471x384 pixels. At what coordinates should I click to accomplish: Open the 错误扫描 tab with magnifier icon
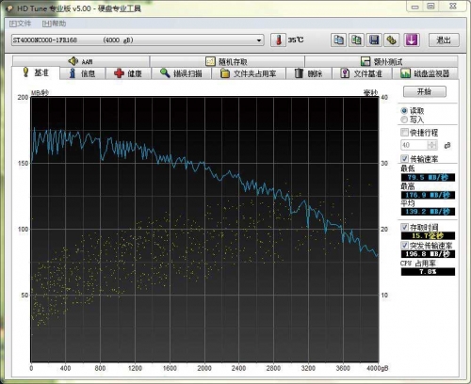(x=181, y=73)
